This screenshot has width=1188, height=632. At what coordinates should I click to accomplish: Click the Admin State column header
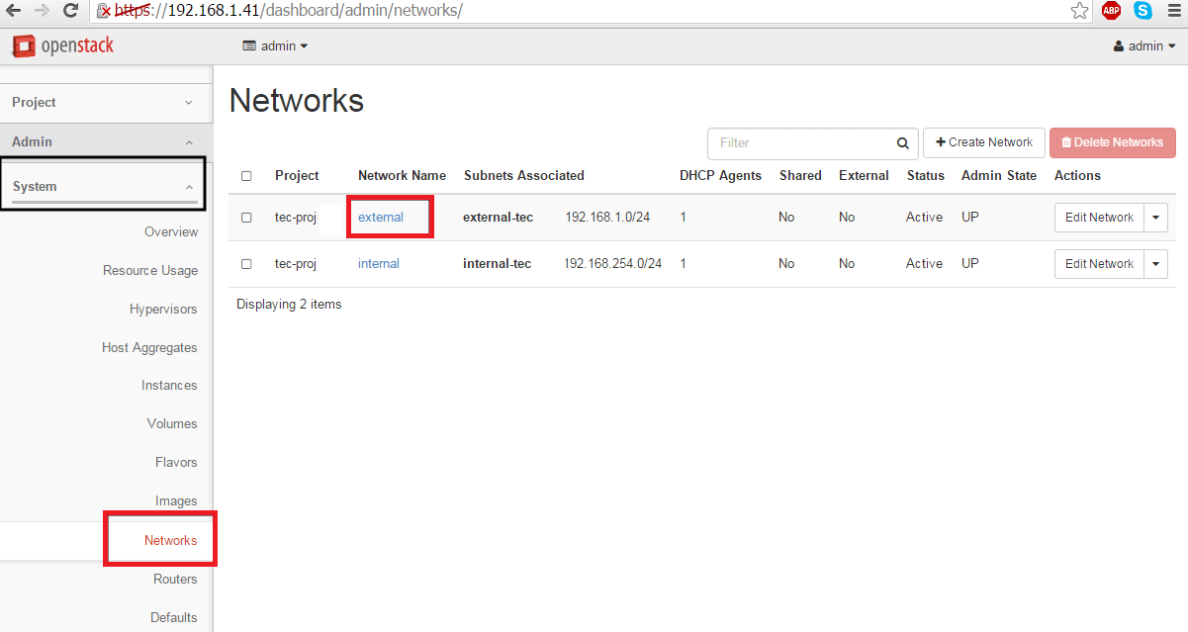point(999,176)
